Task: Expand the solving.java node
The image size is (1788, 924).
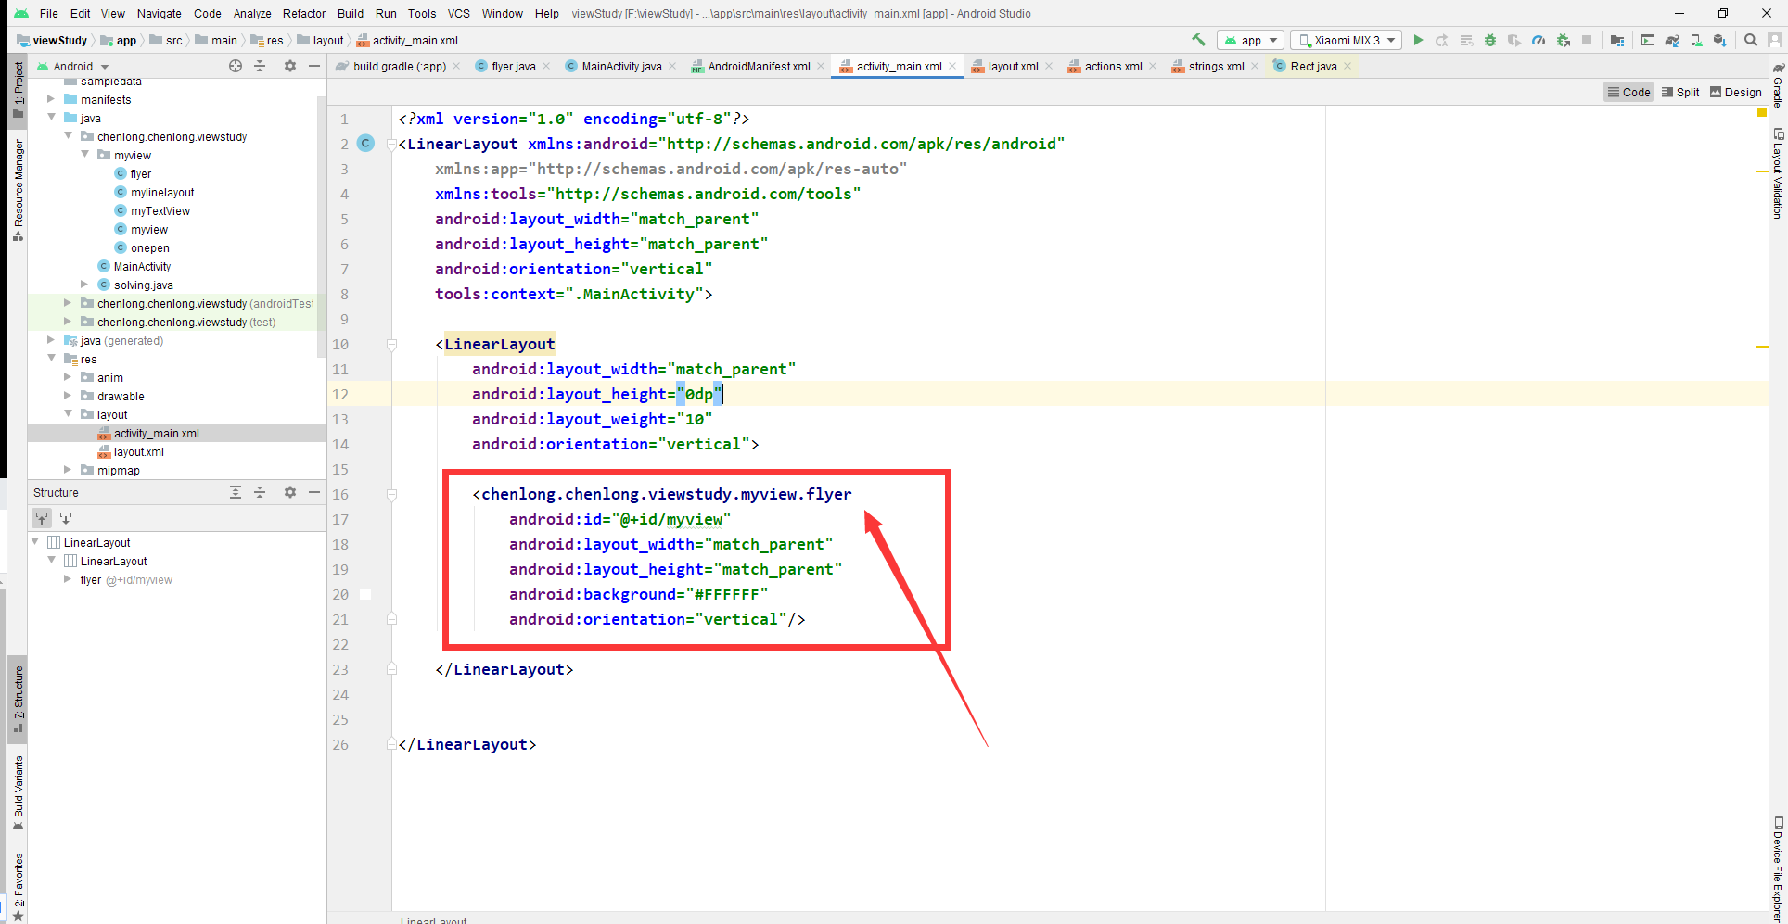Action: coord(84,285)
